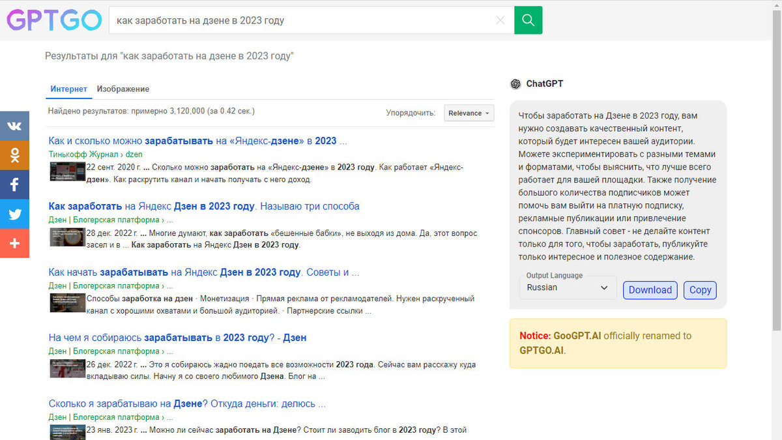Click the 'Тинькофф Журнал › dzen' breadcrumb
The width and height of the screenshot is (782, 440).
click(x=95, y=154)
